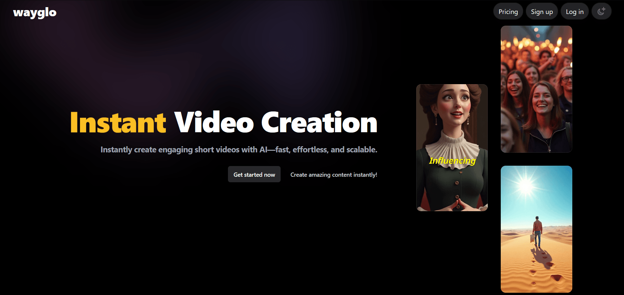This screenshot has width=624, height=295.
Task: Open the animated woman Influencing thumbnail
Action: pyautogui.click(x=452, y=147)
